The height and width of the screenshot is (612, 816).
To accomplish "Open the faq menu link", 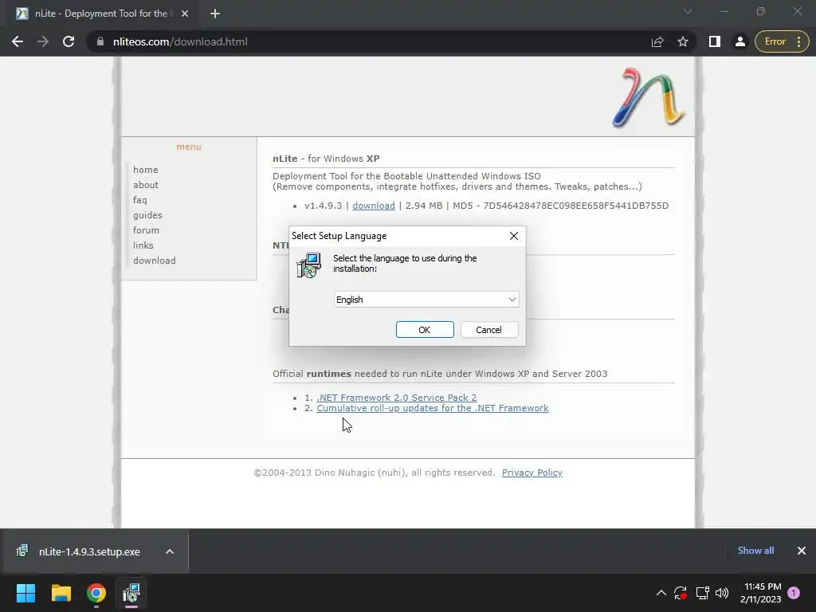I will [140, 200].
